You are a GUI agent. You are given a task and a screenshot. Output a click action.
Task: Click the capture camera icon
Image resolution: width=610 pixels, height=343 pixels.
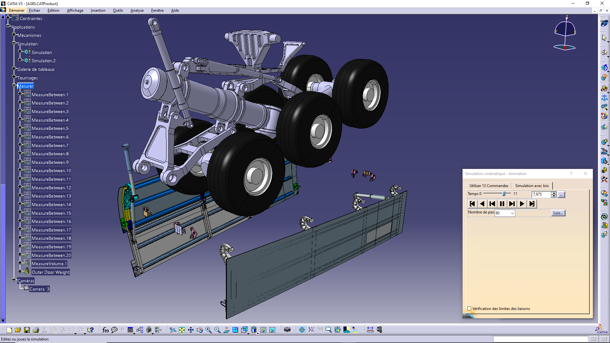pos(287,330)
